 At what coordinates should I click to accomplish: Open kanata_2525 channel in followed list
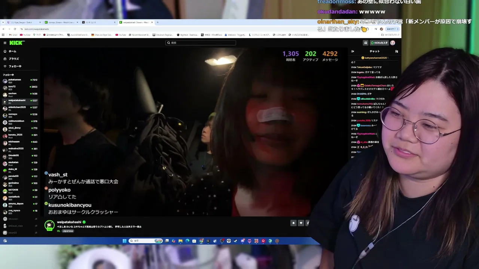click(x=20, y=135)
